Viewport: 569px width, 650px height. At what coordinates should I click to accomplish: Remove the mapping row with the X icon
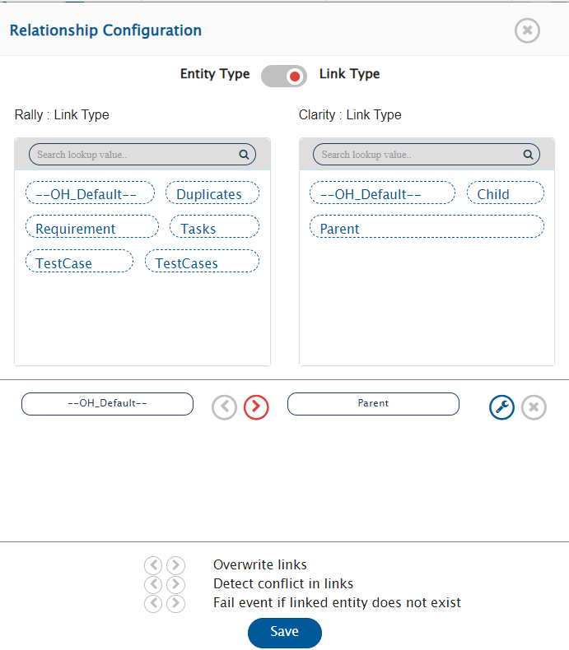click(x=534, y=407)
